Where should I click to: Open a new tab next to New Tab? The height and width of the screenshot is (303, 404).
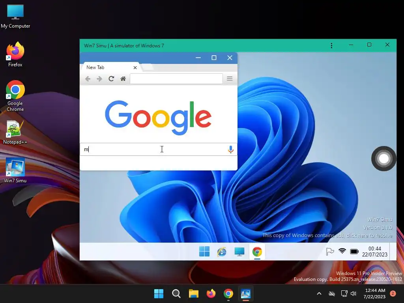point(148,67)
